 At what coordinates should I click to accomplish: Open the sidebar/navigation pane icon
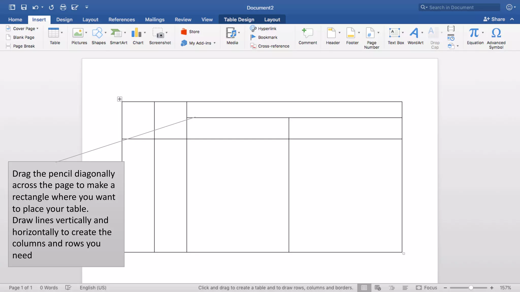coord(12,7)
